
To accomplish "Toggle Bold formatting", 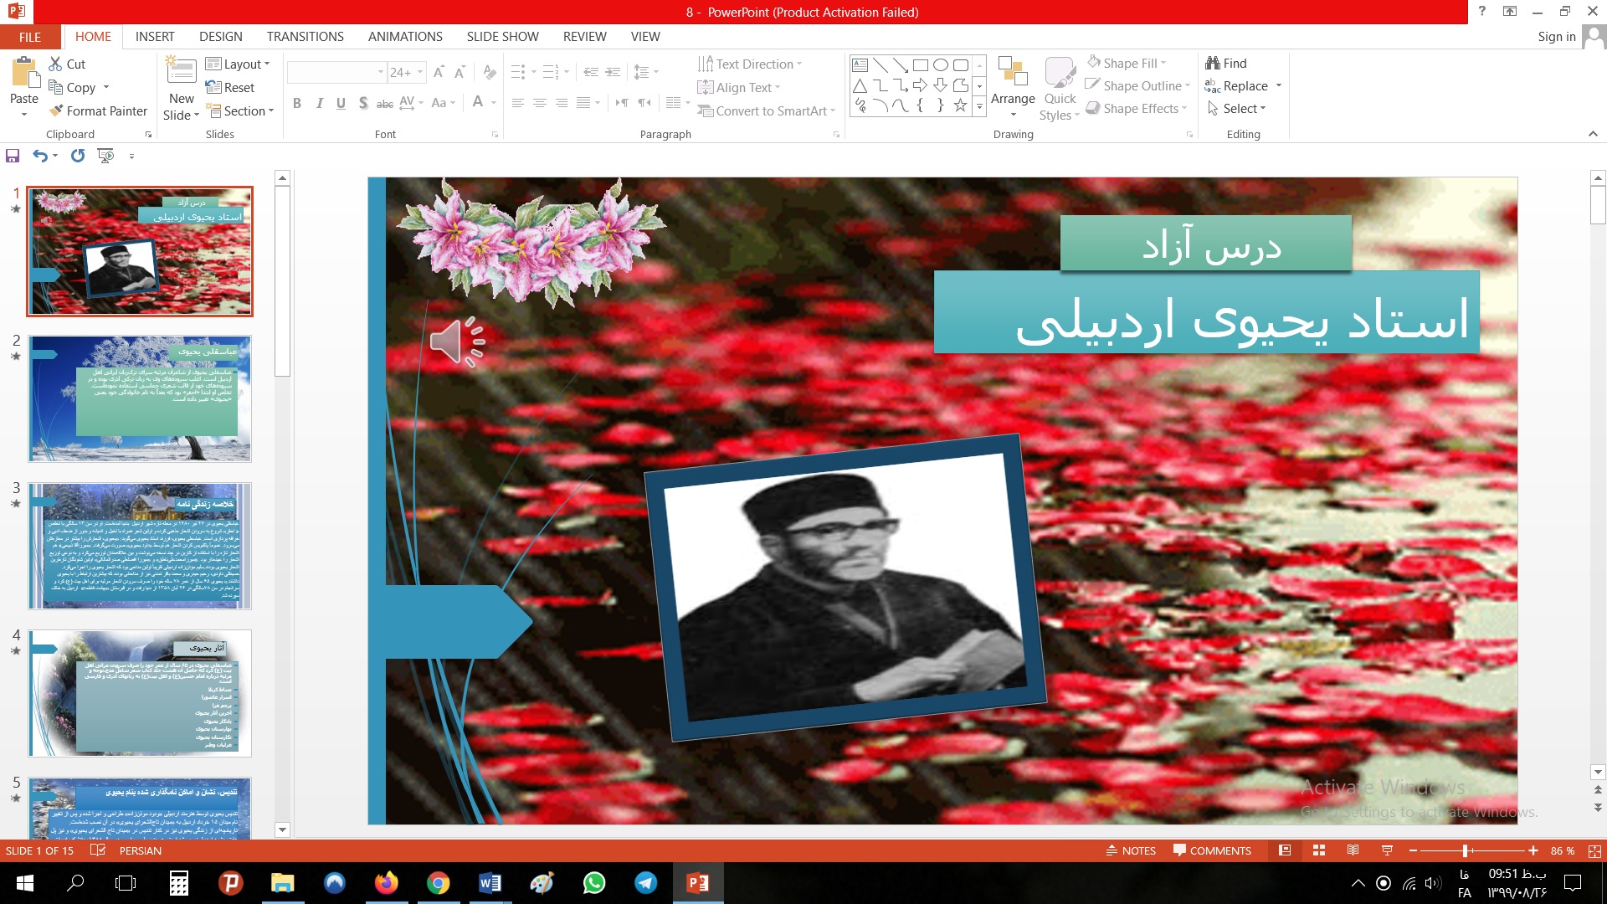I will click(x=297, y=103).
